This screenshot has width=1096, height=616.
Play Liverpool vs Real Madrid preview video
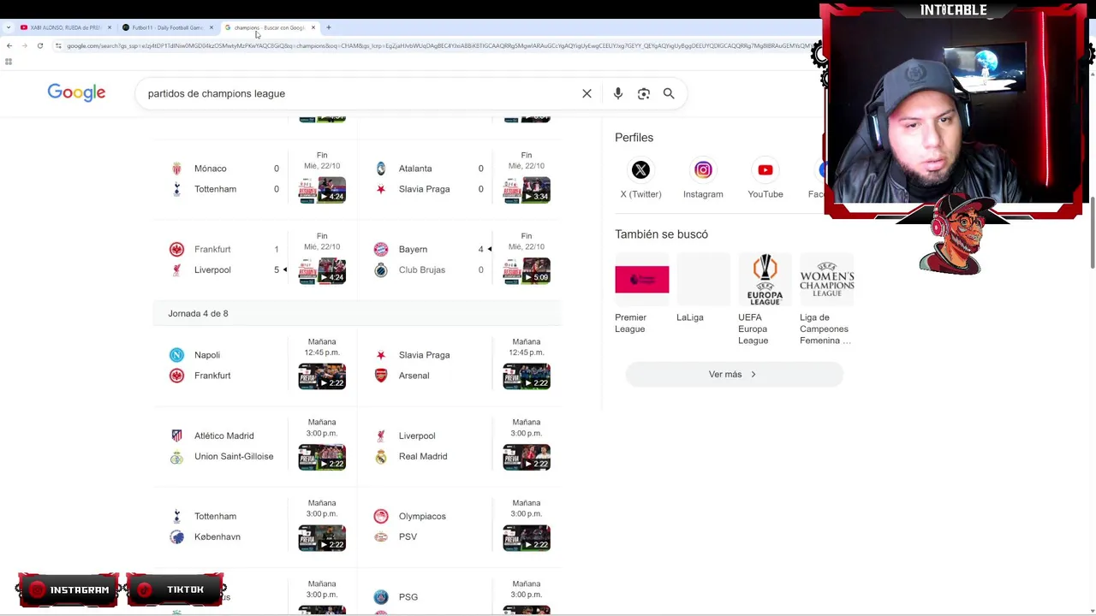pyautogui.click(x=527, y=457)
